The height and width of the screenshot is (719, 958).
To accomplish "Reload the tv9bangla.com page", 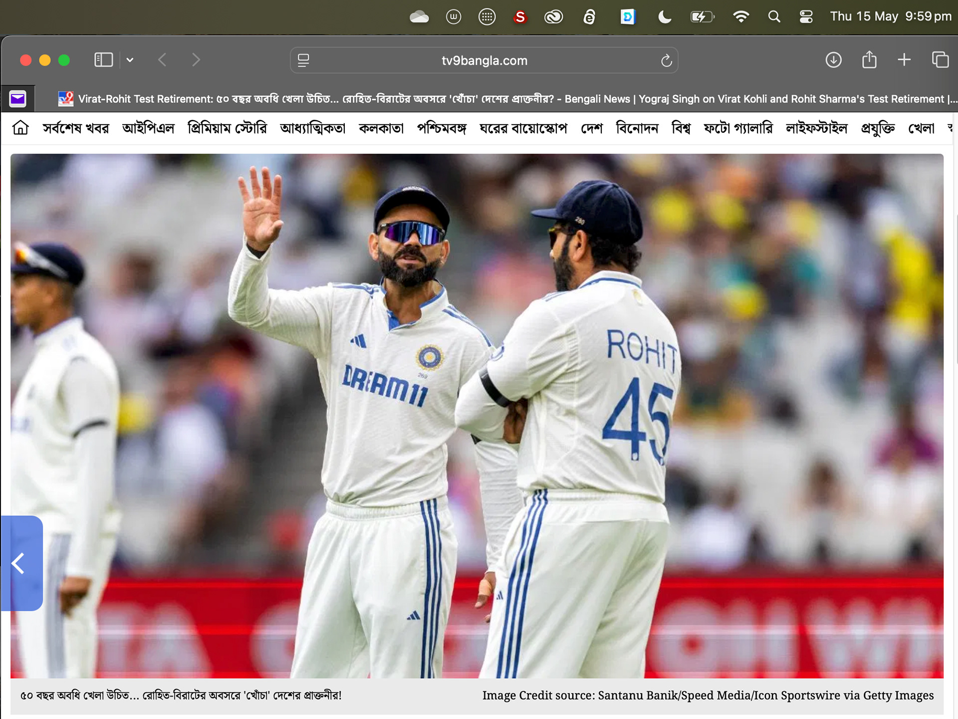I will point(666,61).
